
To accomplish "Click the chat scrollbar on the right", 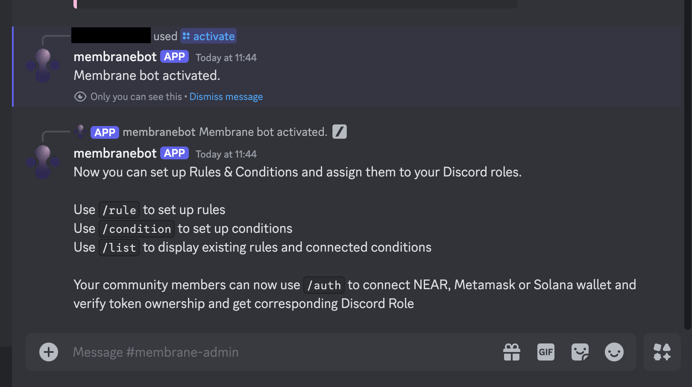I will [x=687, y=171].
